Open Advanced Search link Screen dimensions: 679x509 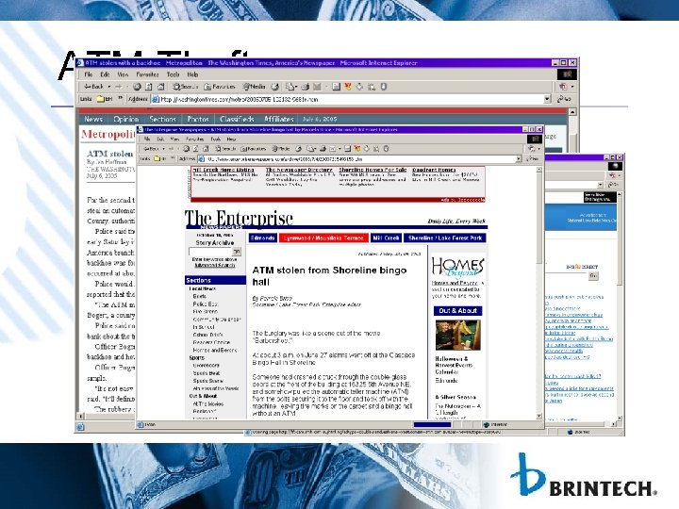(x=215, y=265)
